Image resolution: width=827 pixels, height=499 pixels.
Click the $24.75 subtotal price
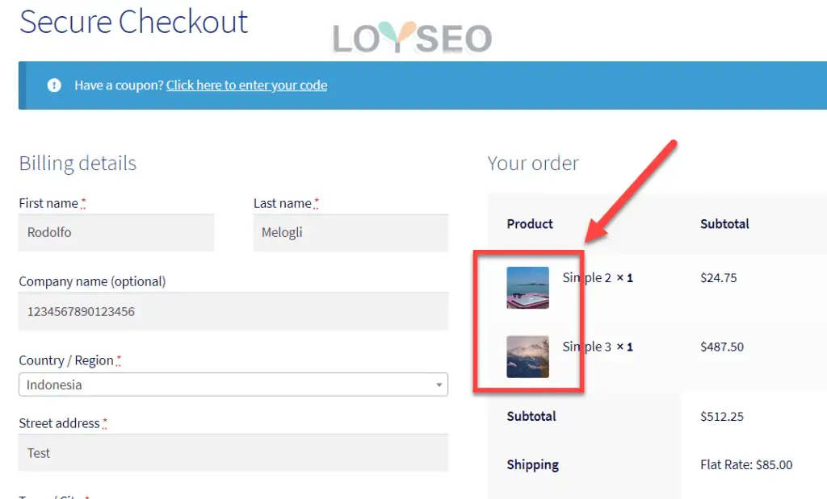click(x=719, y=278)
